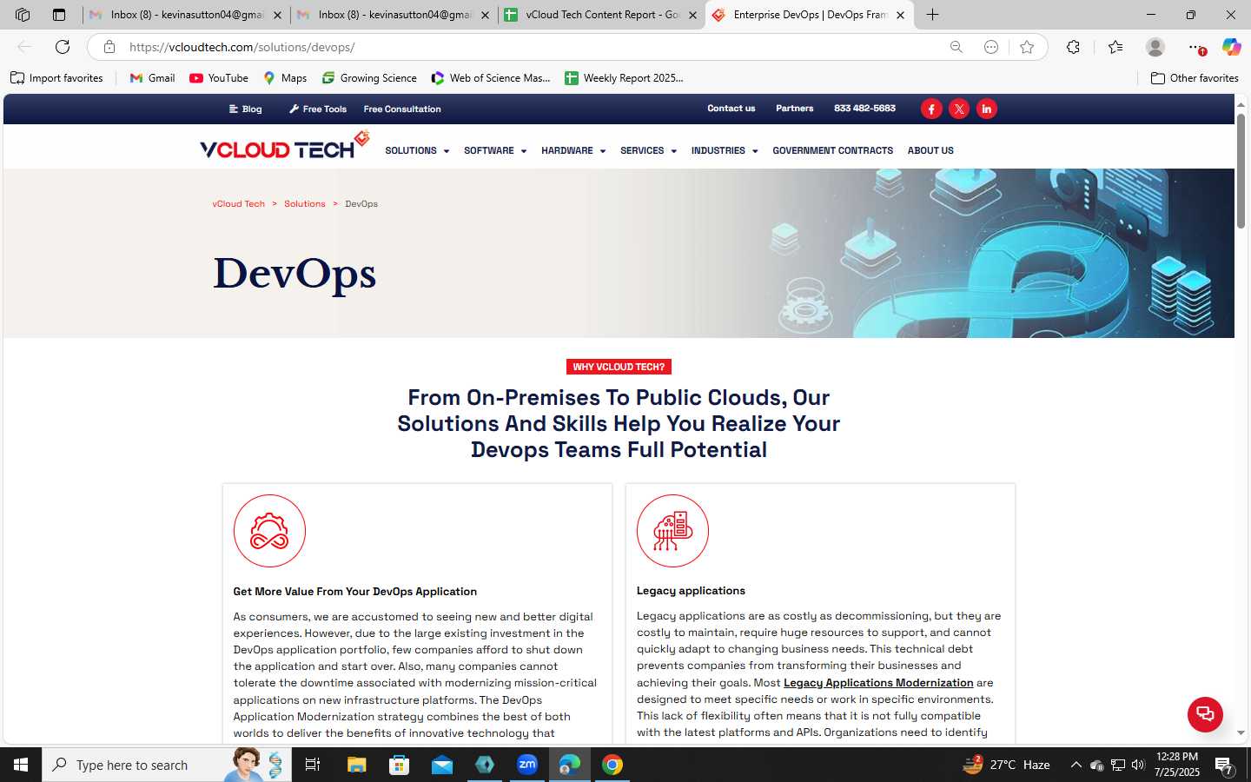Click the phone number 833 482-5683
This screenshot has width=1251, height=782.
(864, 109)
